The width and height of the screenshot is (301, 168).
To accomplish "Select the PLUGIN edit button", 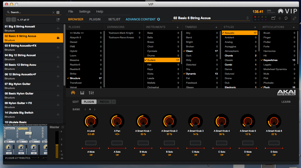I will pos(89,102).
